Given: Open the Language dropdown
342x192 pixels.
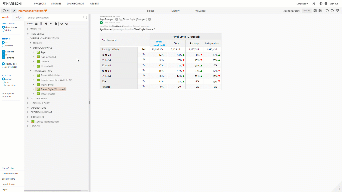Looking at the screenshot, I should click(x=302, y=4).
